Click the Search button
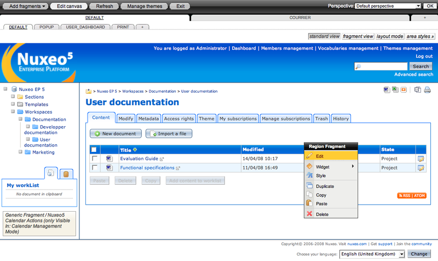Screen dimensions: 438x261 (x=420, y=66)
